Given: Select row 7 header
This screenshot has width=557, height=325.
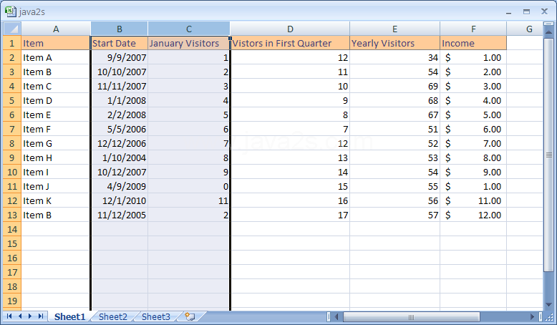Looking at the screenshot, I should [12, 129].
